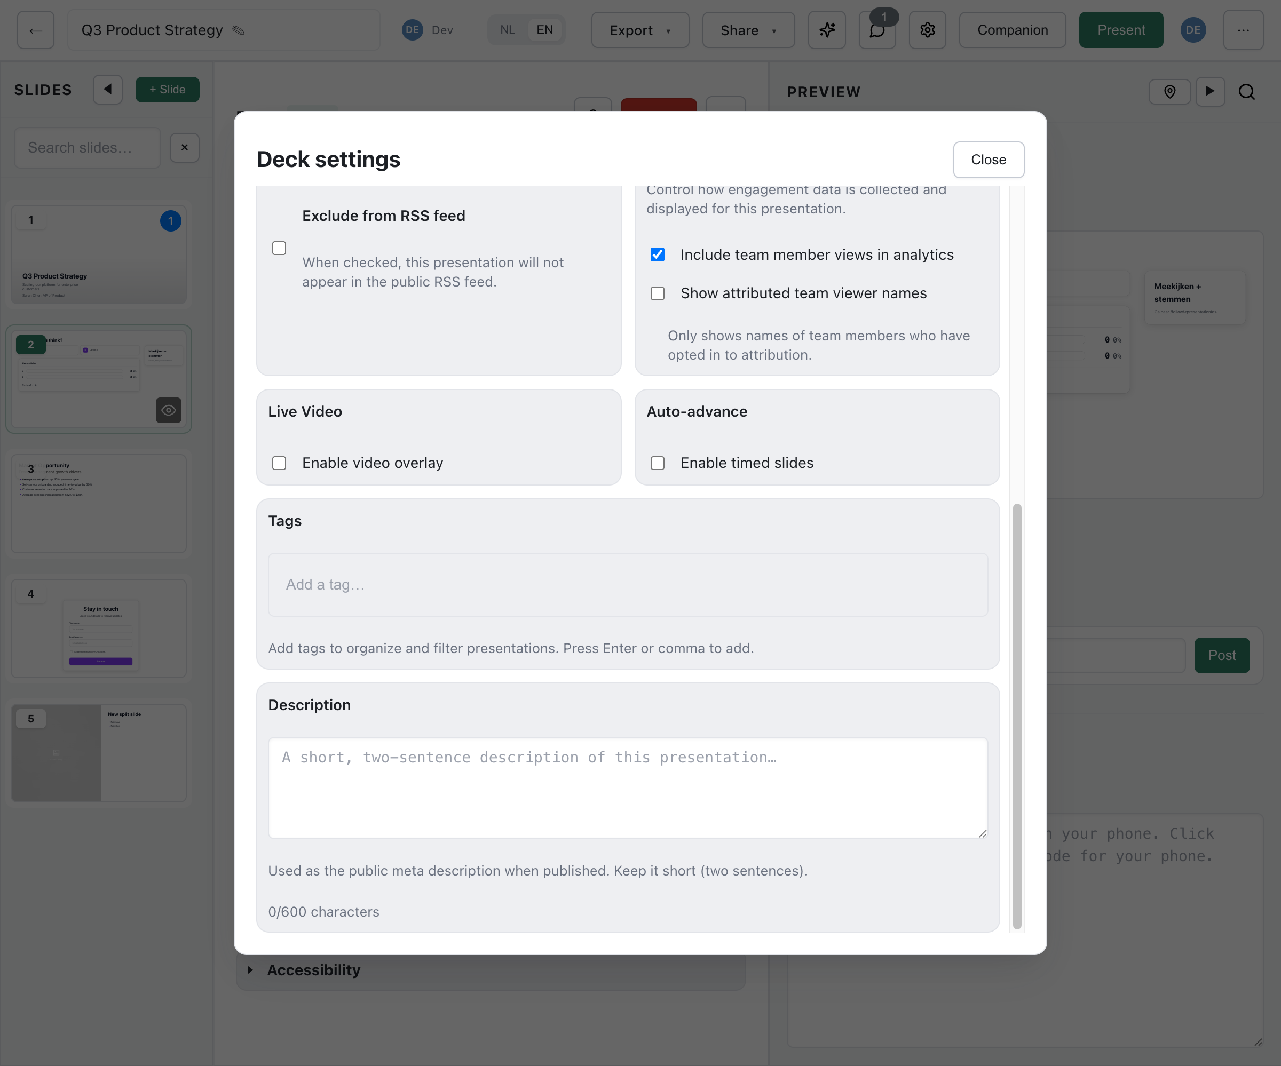Click the DE user avatar at top right

point(1193,30)
